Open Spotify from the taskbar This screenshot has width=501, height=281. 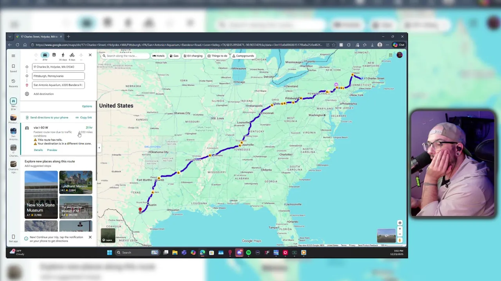[x=249, y=253]
